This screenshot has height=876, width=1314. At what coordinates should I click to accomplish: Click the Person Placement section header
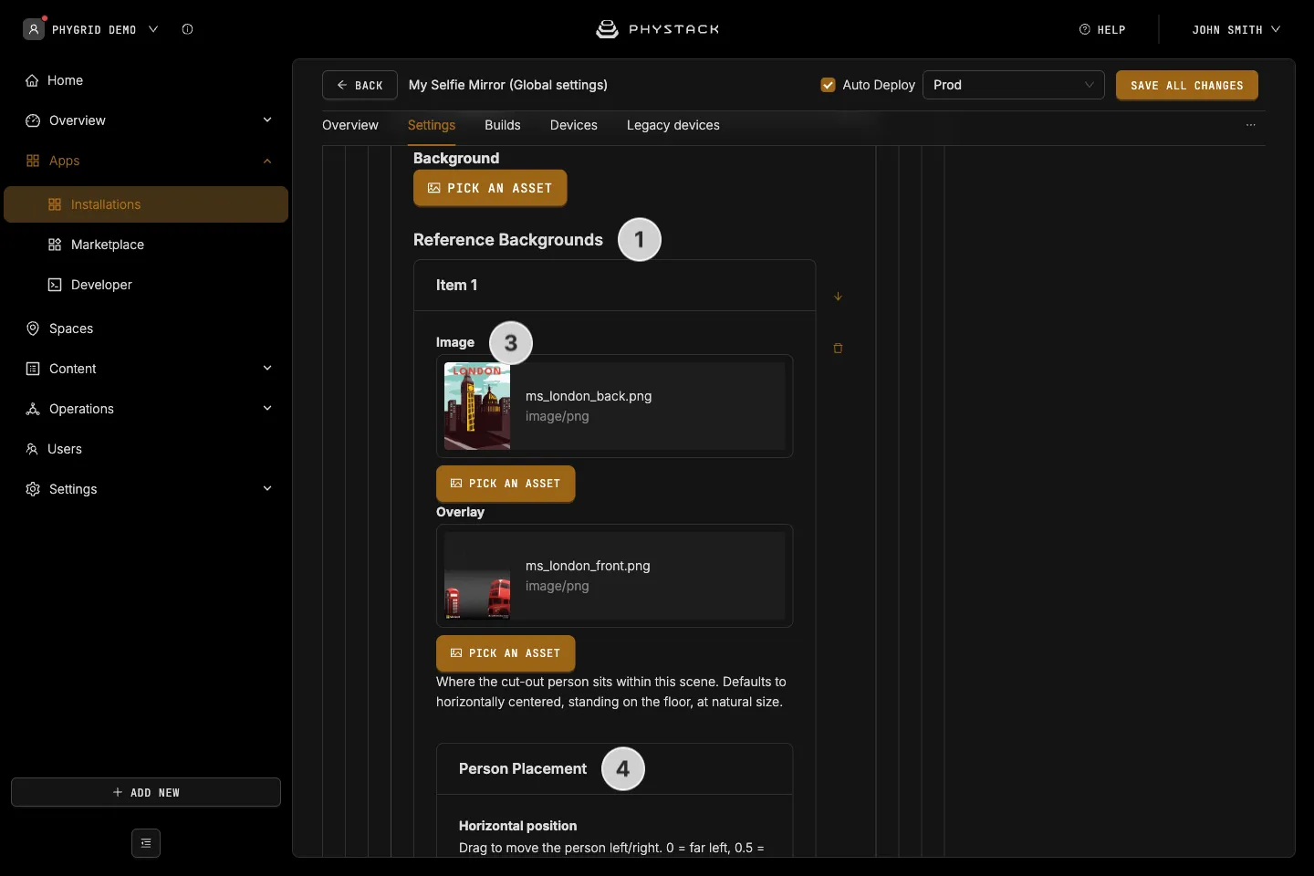[614, 769]
